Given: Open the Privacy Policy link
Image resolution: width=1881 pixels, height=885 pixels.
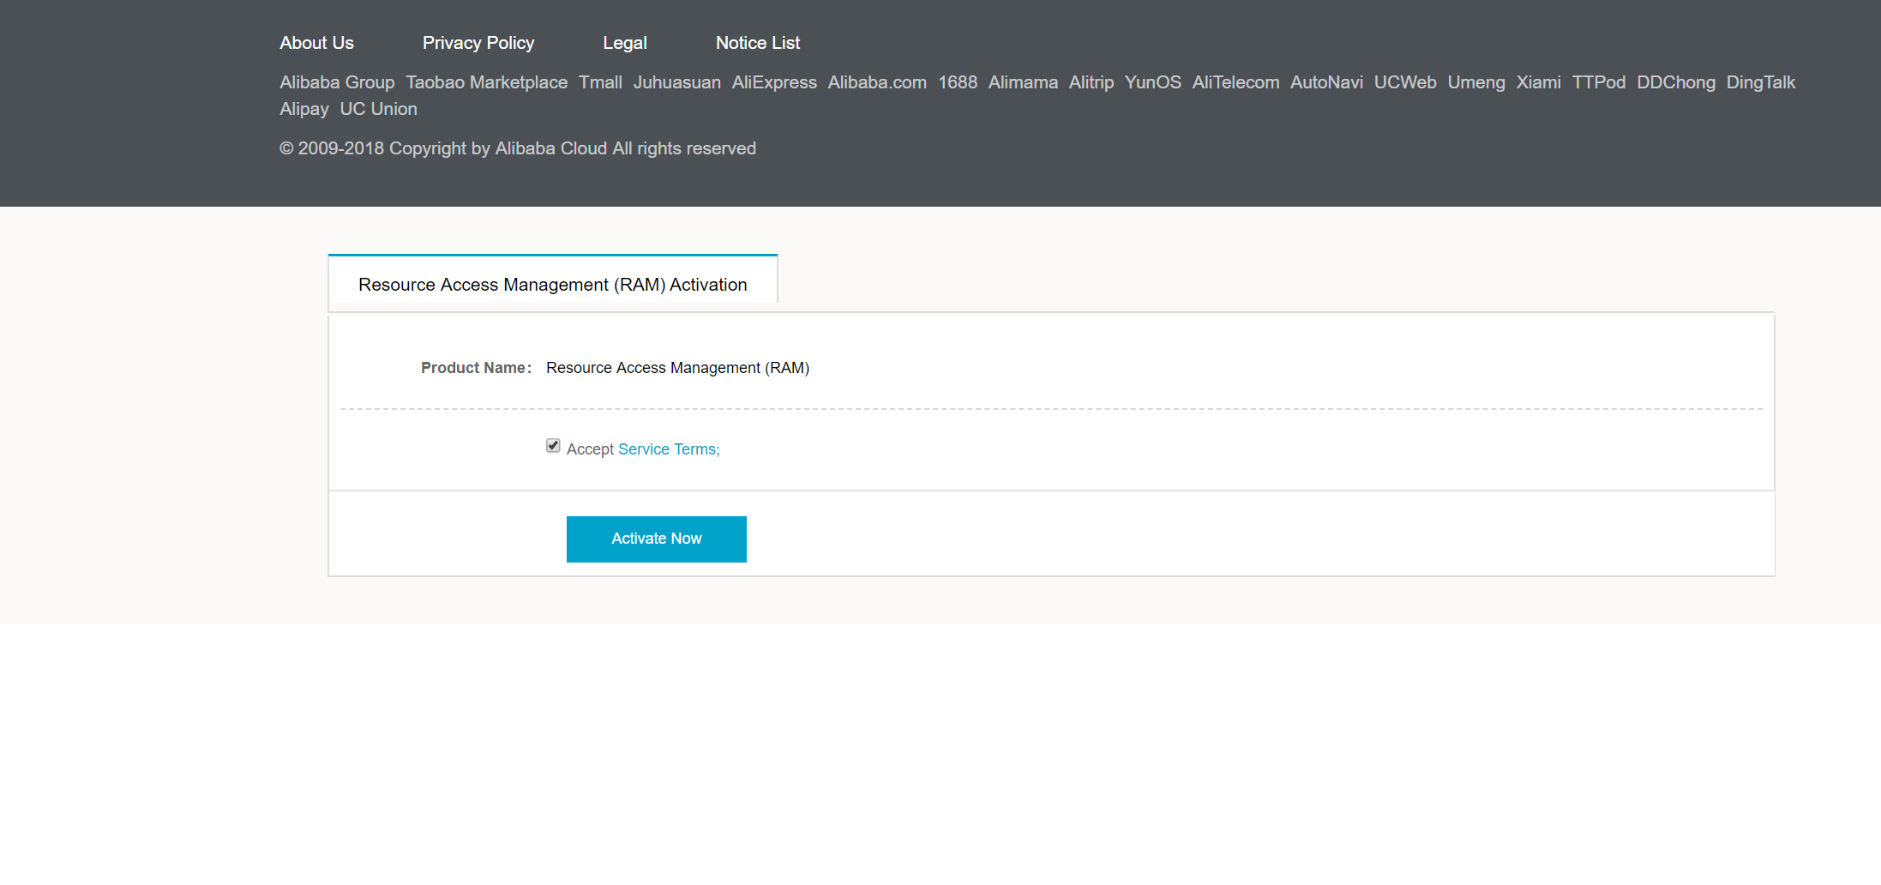Looking at the screenshot, I should [478, 43].
